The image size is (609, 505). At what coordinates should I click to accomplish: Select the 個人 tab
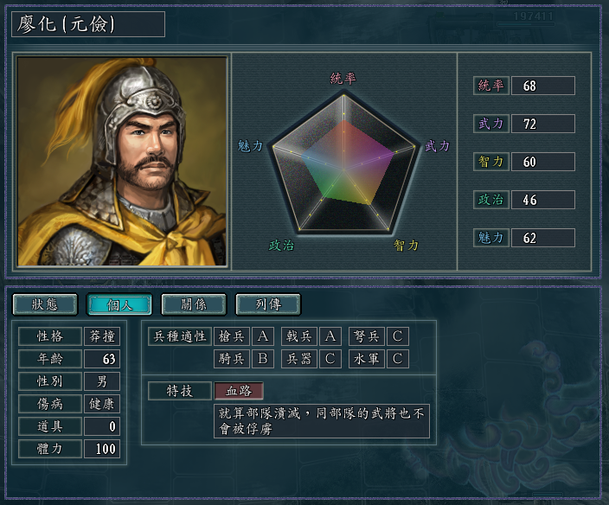(x=119, y=304)
